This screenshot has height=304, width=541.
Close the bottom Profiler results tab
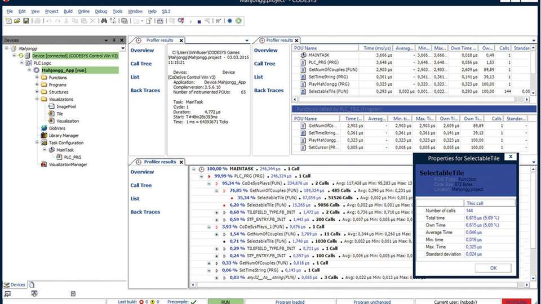point(181,162)
